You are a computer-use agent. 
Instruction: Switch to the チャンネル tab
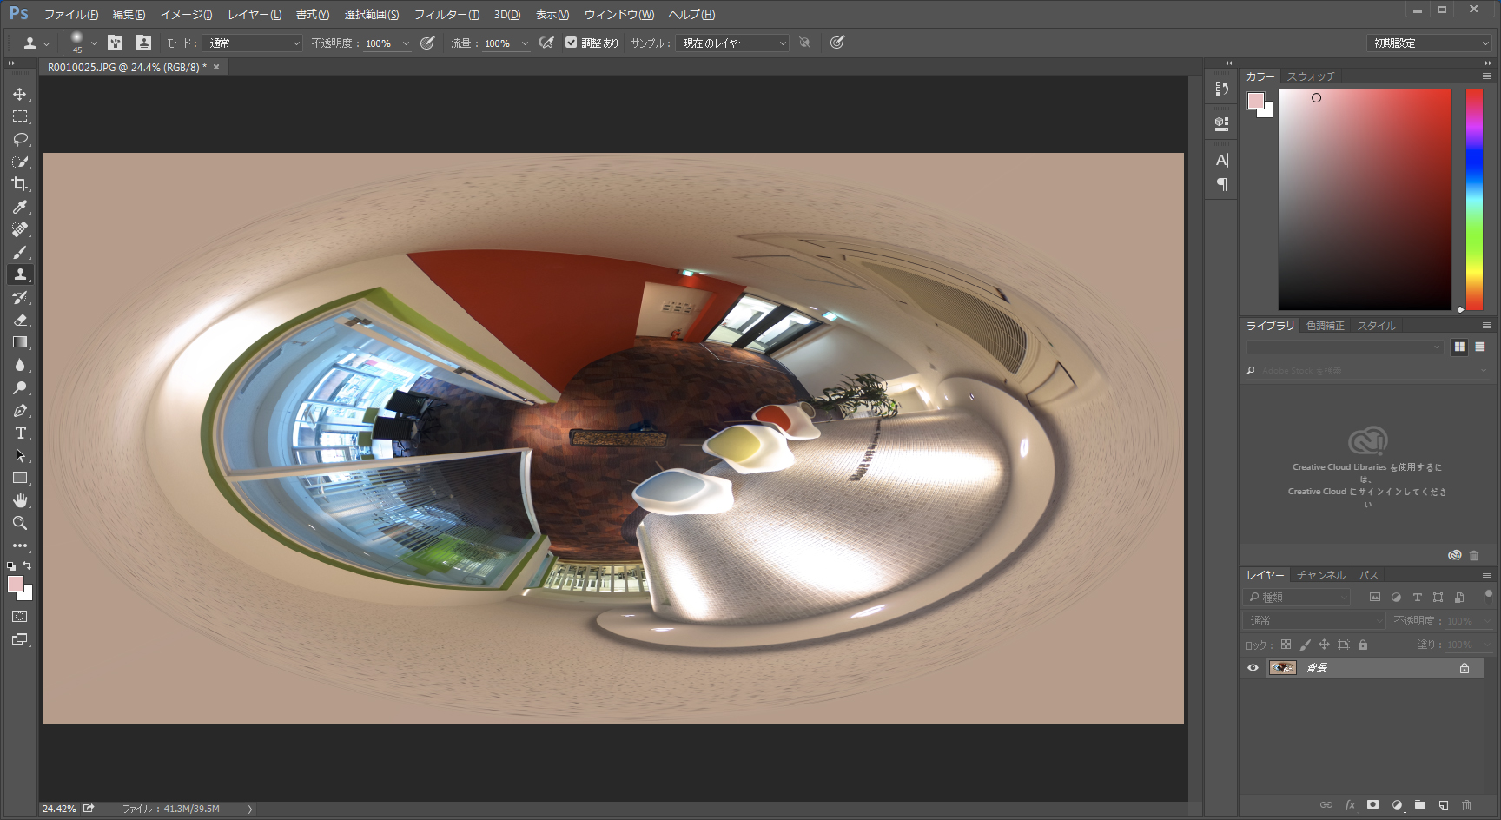click(x=1321, y=575)
